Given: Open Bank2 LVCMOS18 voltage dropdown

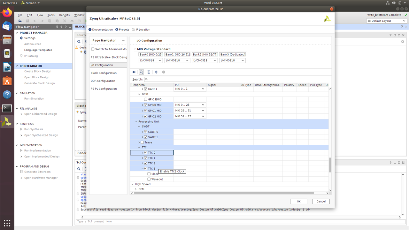Looking at the screenshot, I should (x=204, y=60).
